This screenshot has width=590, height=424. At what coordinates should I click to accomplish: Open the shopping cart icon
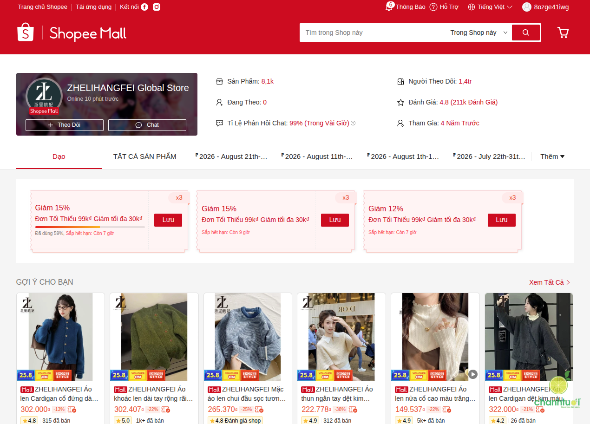(563, 33)
